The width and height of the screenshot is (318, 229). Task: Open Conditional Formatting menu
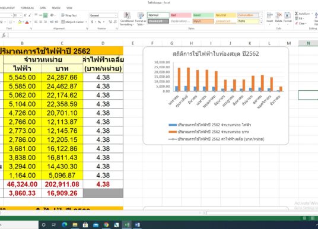(127, 19)
